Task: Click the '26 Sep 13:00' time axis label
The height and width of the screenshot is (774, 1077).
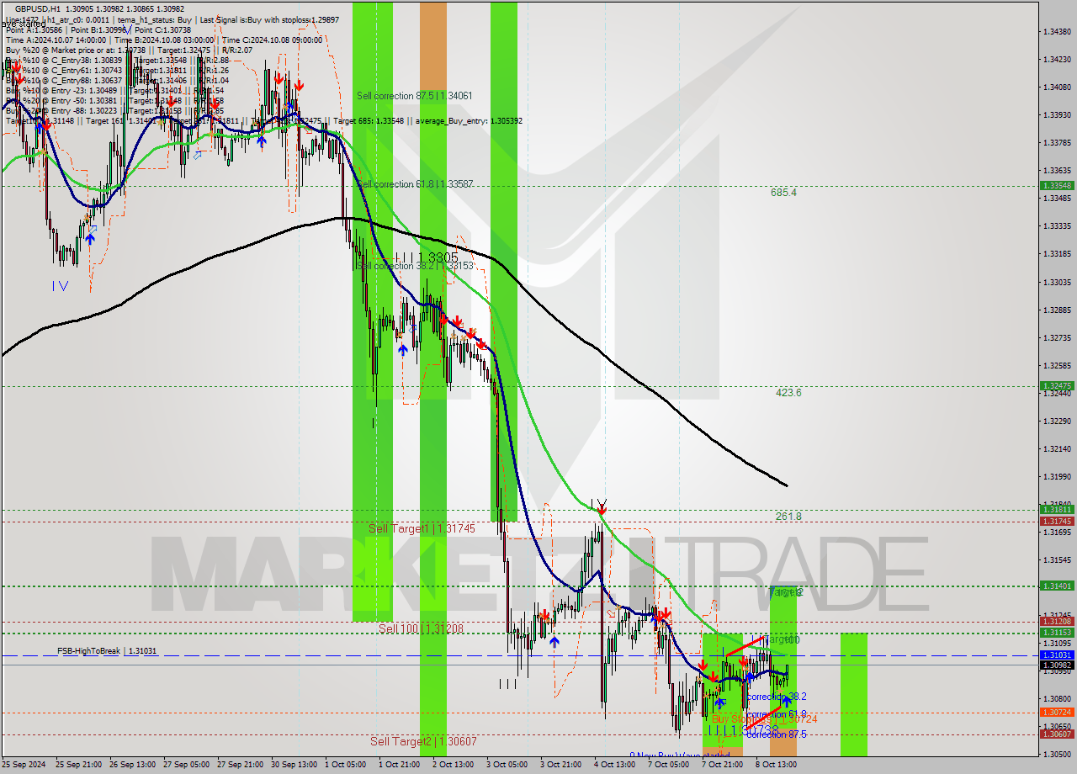Action: point(130,765)
